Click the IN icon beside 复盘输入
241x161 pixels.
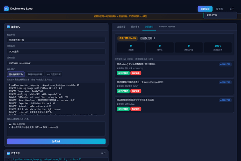point(8,27)
